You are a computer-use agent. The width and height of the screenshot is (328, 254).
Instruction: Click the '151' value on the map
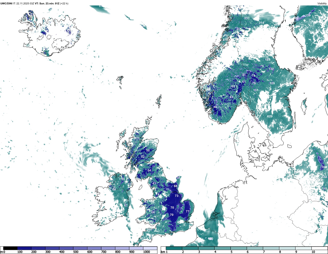[256, 90]
